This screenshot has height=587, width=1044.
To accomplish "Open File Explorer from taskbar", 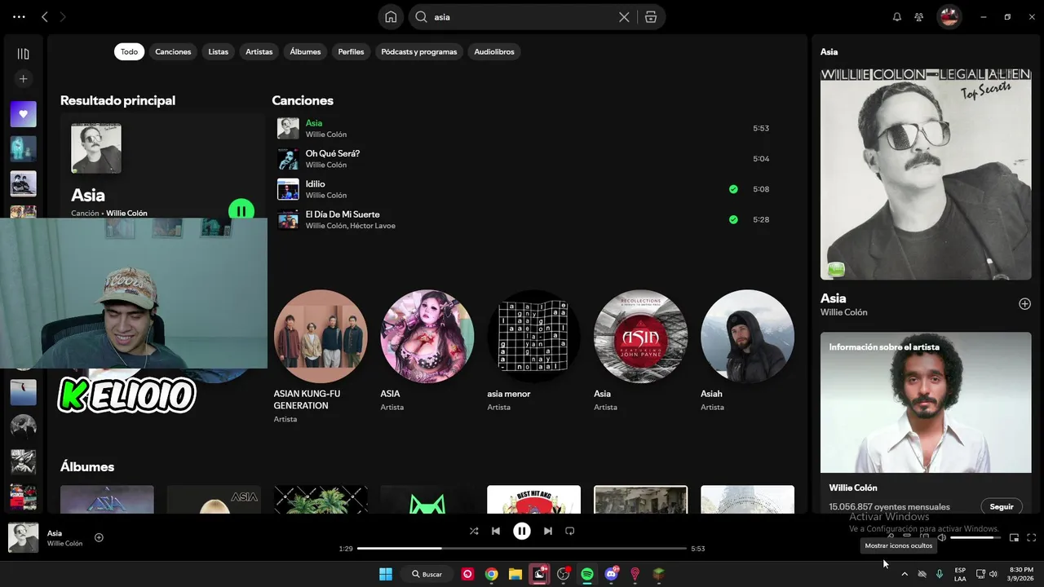I will (x=515, y=574).
